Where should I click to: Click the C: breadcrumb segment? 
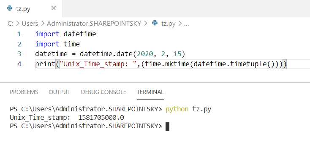click(x=10, y=24)
